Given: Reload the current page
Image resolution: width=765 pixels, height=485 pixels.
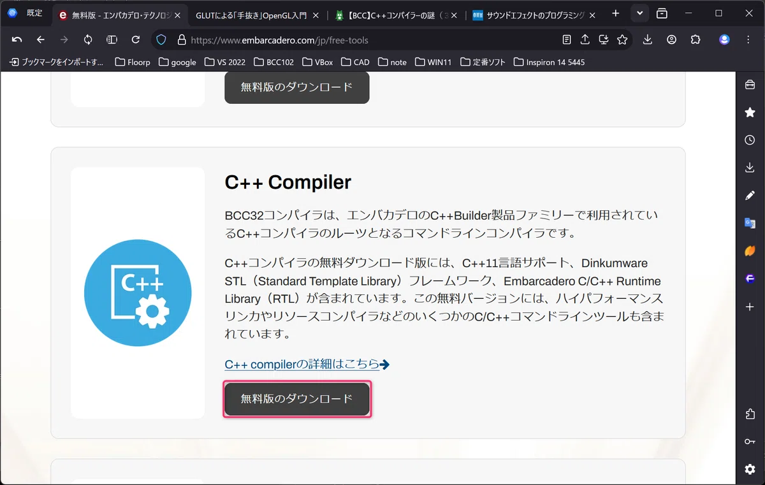Looking at the screenshot, I should pos(135,40).
